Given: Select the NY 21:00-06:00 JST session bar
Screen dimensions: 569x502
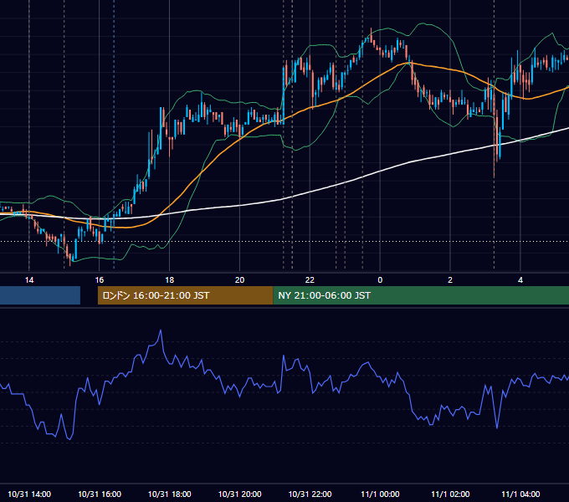Looking at the screenshot, I should click(x=421, y=295).
